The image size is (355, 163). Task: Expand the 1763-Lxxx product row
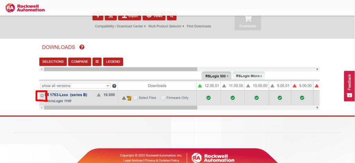click(x=42, y=95)
